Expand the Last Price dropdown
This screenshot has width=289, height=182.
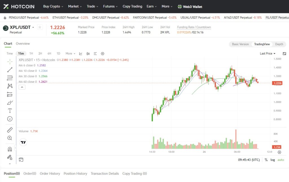point(268,54)
